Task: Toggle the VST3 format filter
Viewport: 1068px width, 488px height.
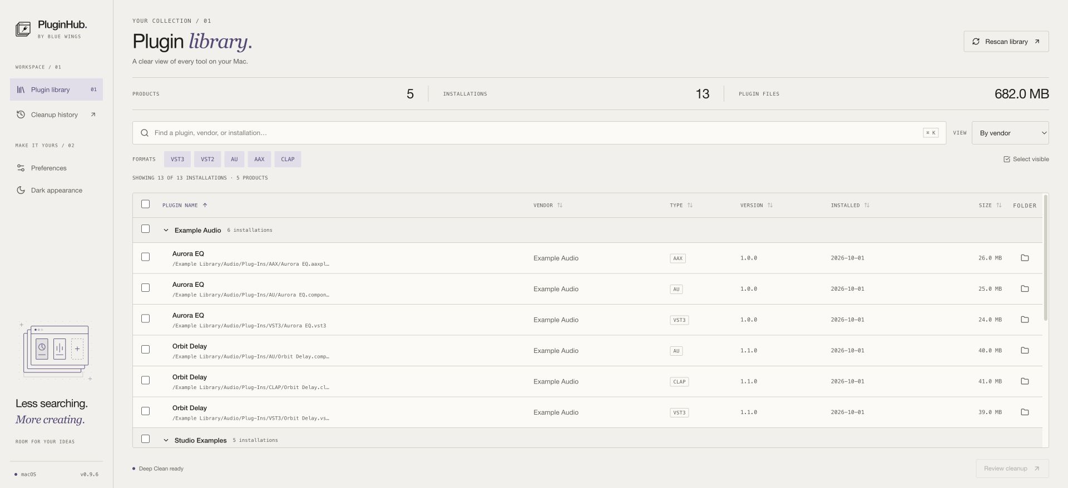Action: [x=177, y=160]
